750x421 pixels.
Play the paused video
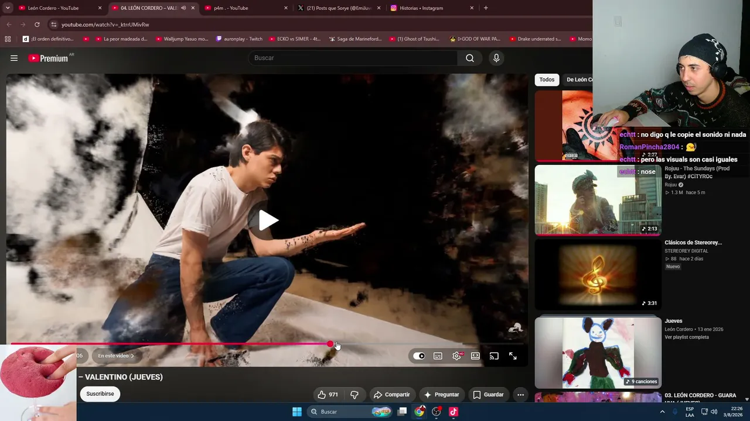[268, 220]
